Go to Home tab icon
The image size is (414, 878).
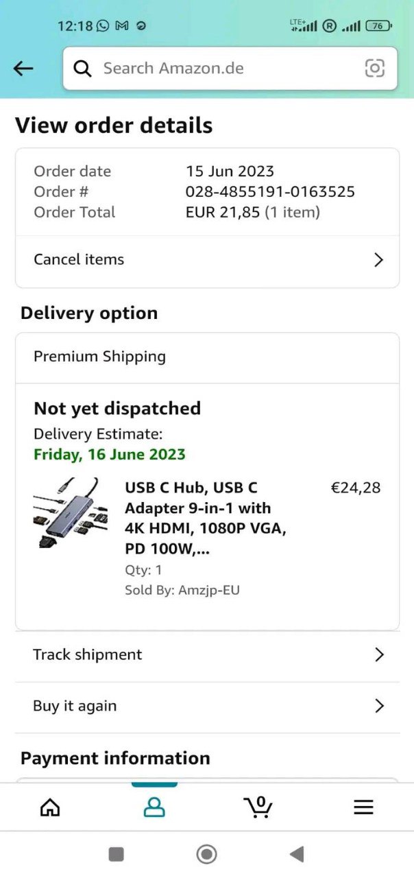point(50,807)
